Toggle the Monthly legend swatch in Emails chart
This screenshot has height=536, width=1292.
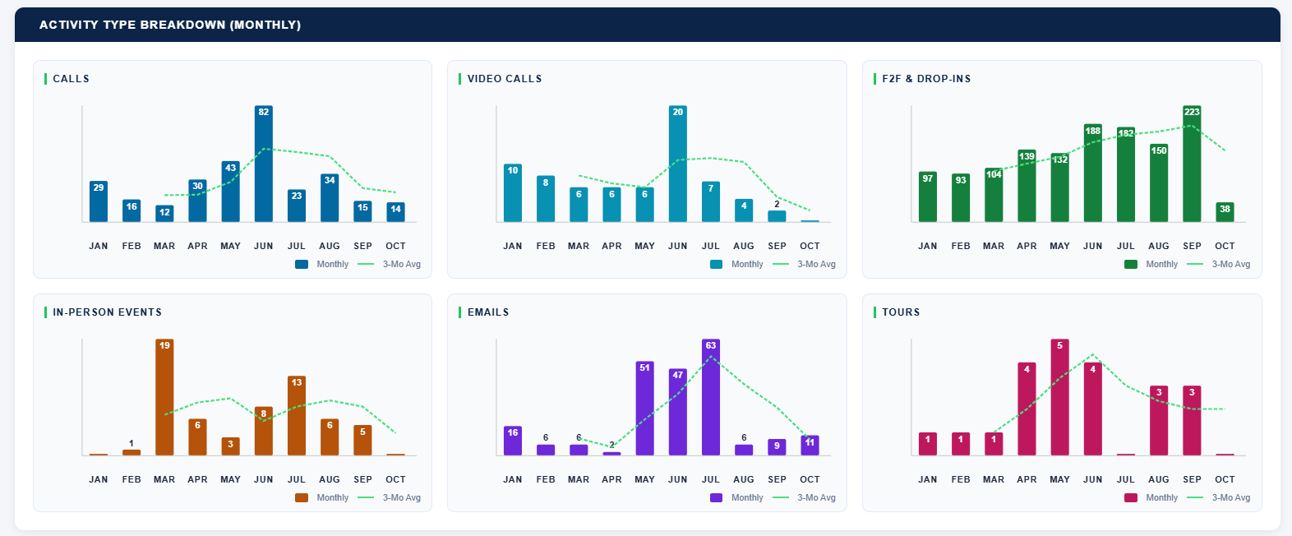[x=716, y=497]
